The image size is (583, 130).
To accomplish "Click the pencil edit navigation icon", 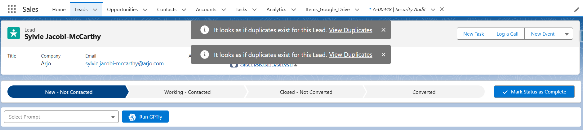I will click(x=576, y=10).
